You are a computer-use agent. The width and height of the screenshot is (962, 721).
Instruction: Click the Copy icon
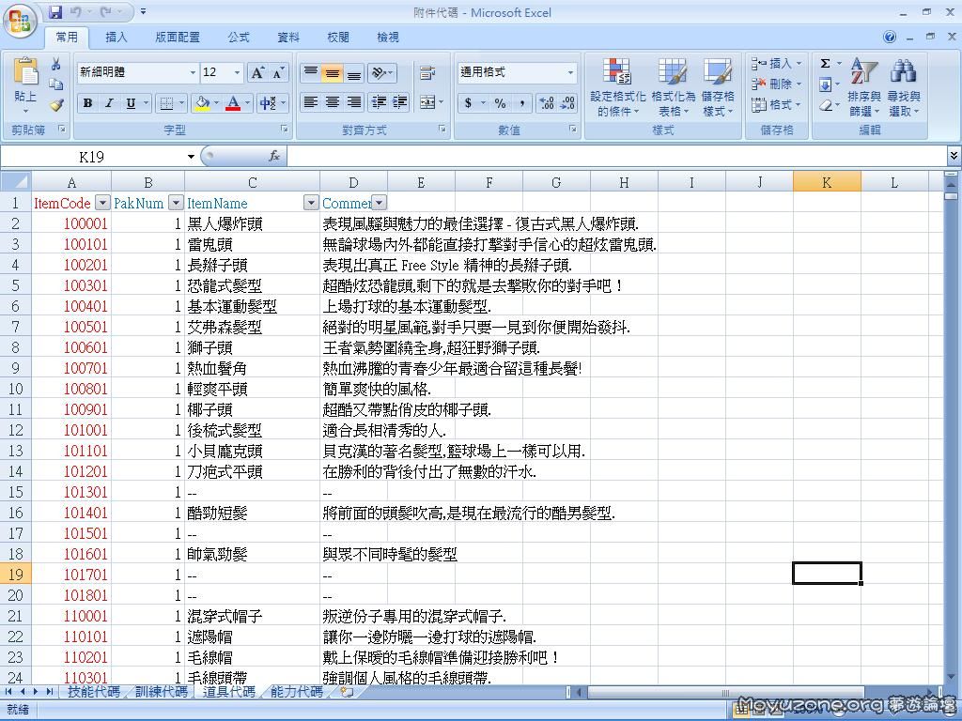[x=55, y=84]
